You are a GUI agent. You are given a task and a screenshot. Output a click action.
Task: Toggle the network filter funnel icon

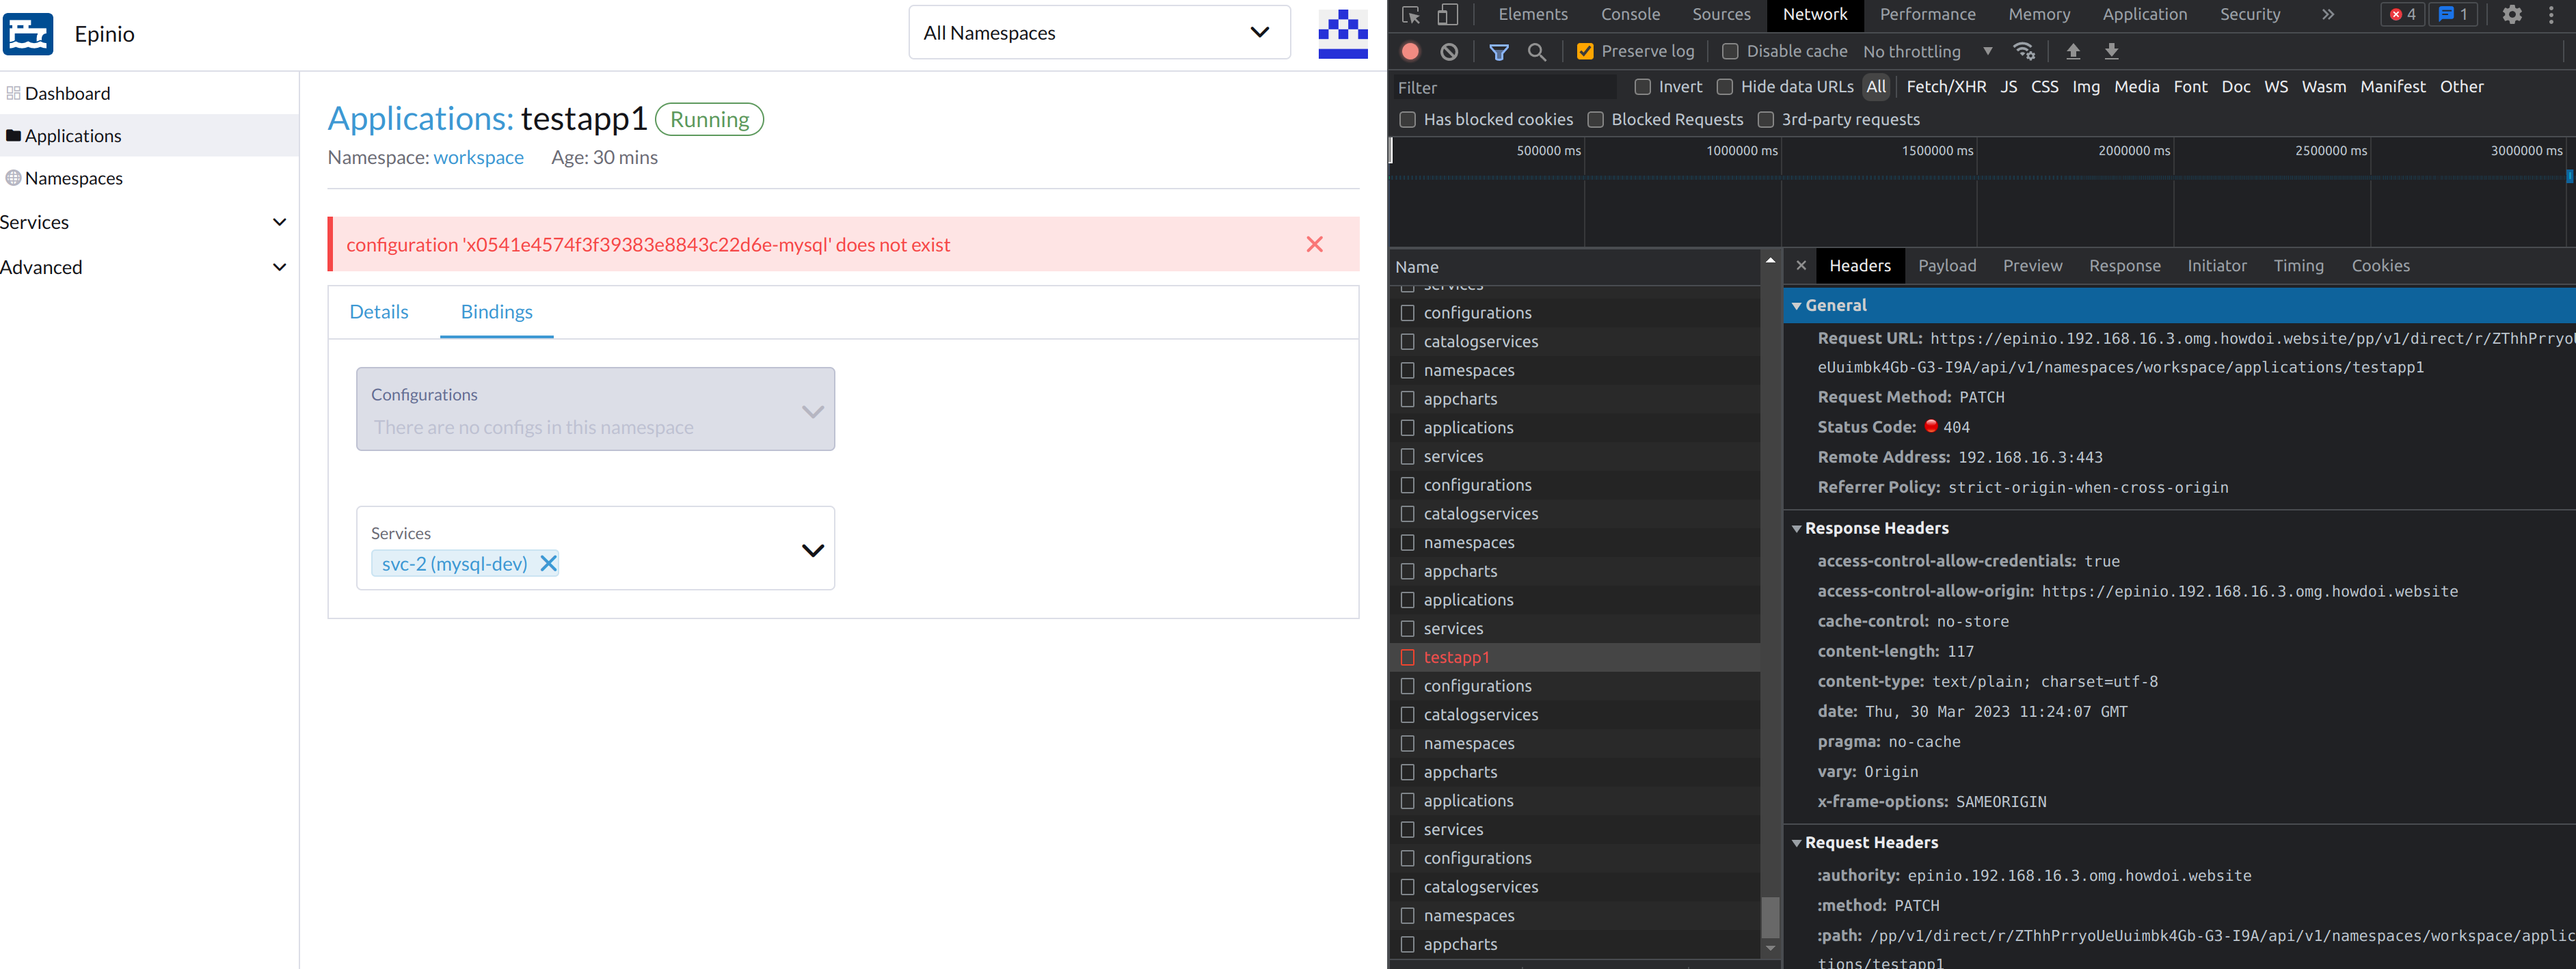pos(1498,51)
